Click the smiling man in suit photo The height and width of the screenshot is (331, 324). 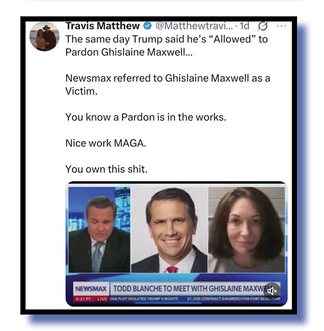pyautogui.click(x=169, y=230)
